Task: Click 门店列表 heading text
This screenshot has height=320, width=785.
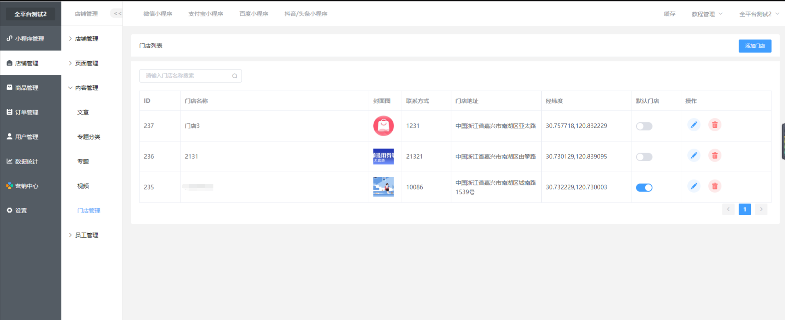Action: 151,46
